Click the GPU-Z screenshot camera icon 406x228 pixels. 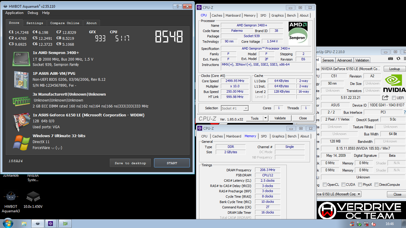click(x=391, y=59)
